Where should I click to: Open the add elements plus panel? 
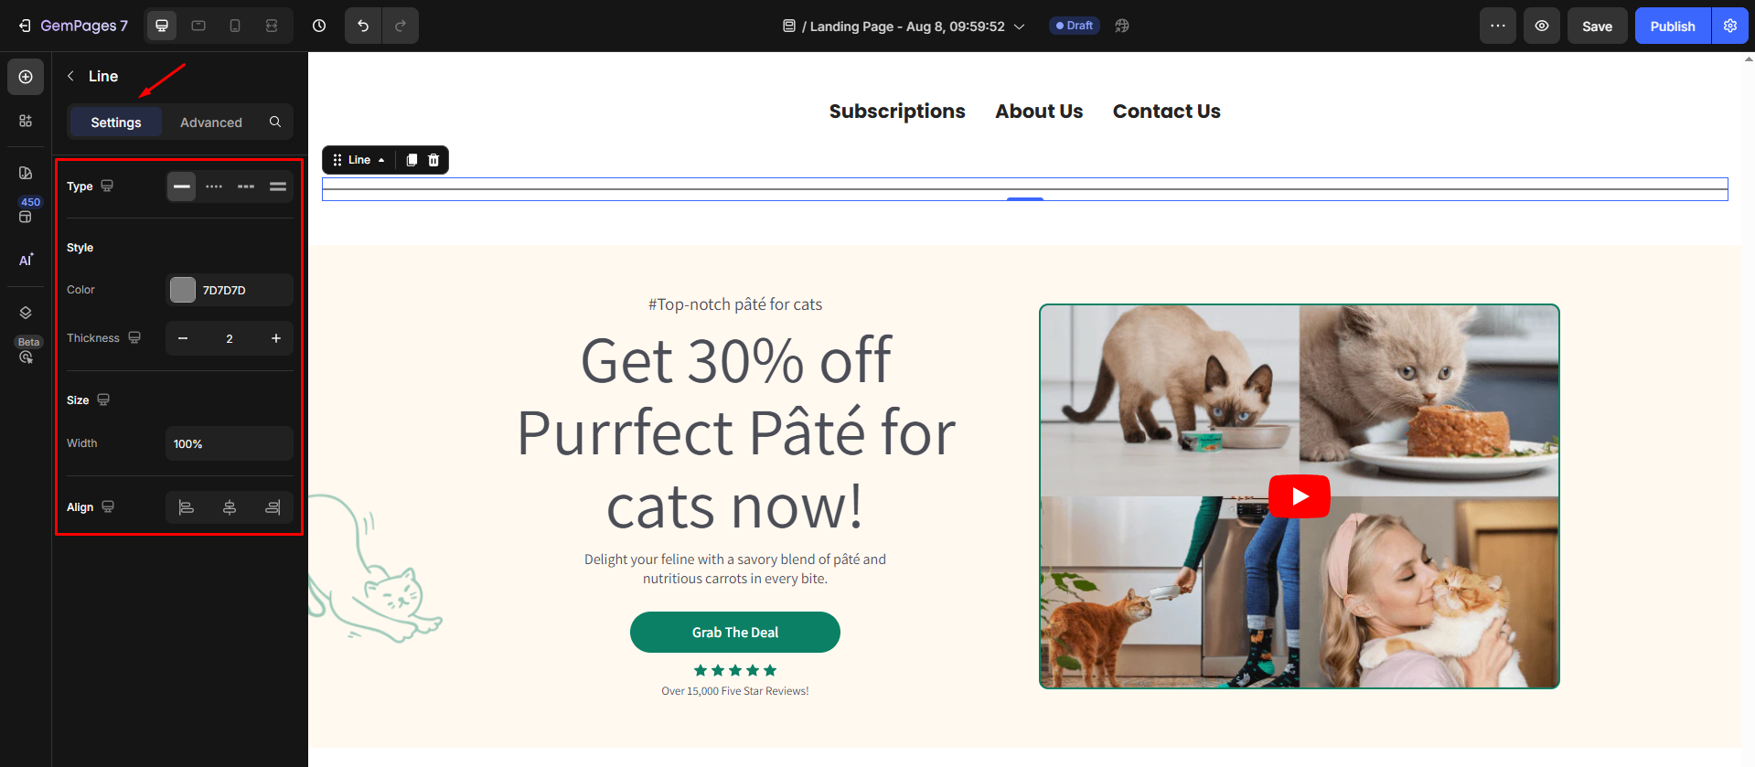[26, 77]
